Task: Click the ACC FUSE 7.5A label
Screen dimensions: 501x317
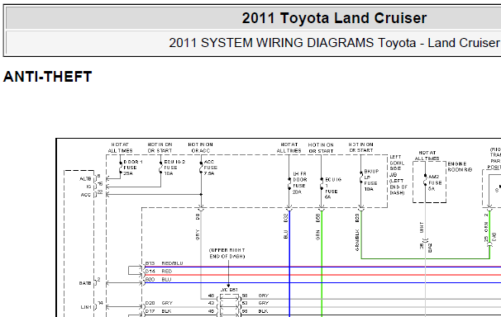Action: (211, 168)
